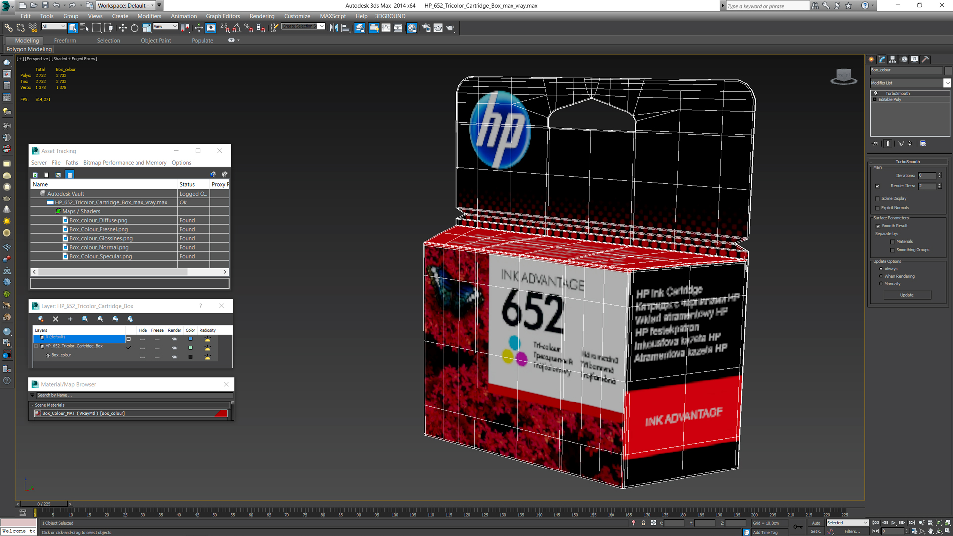Image resolution: width=953 pixels, height=536 pixels.
Task: Click Configure Modifier Sets icon
Action: pyautogui.click(x=923, y=144)
